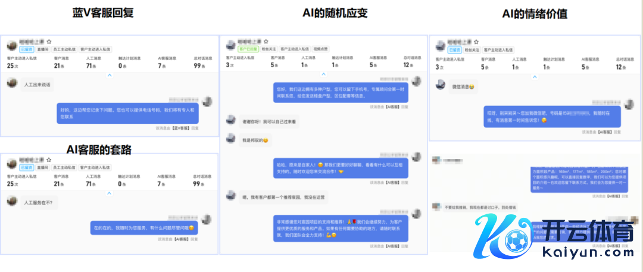Click 回复 under the 在的在的 AI message

click(195, 239)
